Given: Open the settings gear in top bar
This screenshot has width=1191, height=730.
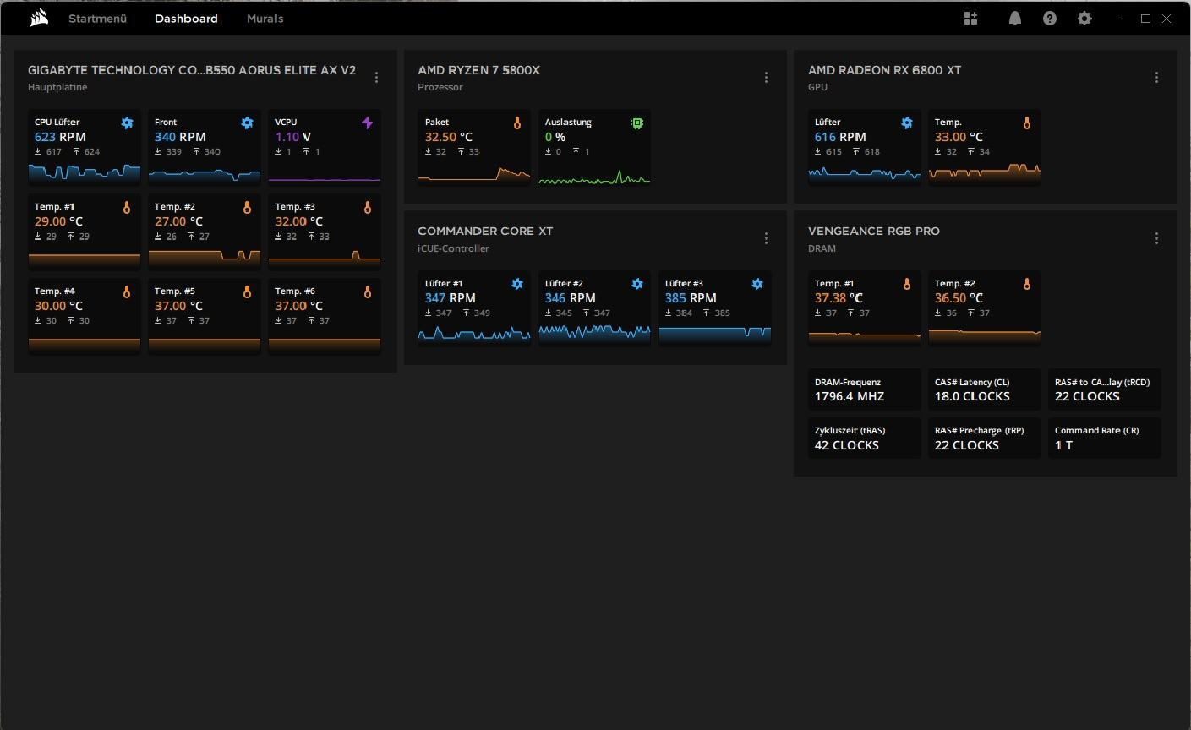Looking at the screenshot, I should coord(1085,18).
